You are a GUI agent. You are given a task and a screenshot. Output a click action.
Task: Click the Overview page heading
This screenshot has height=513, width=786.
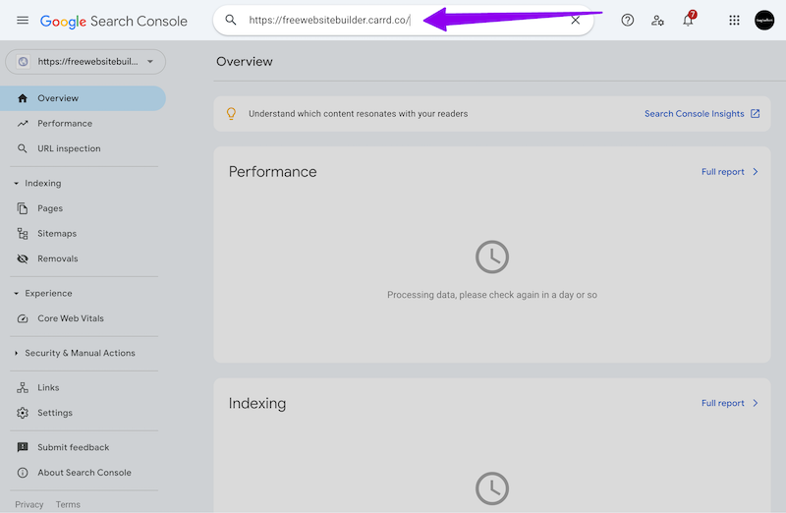coord(245,62)
